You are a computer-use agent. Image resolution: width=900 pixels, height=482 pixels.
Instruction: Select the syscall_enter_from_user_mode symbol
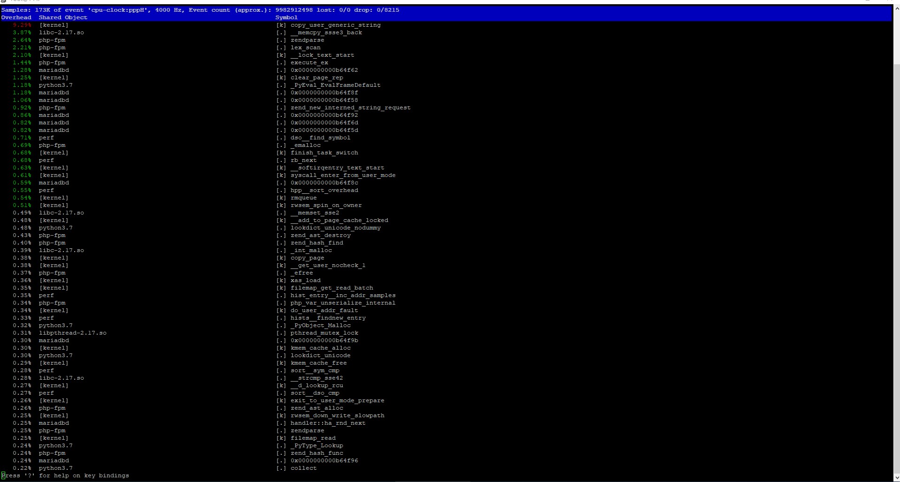coord(343,175)
